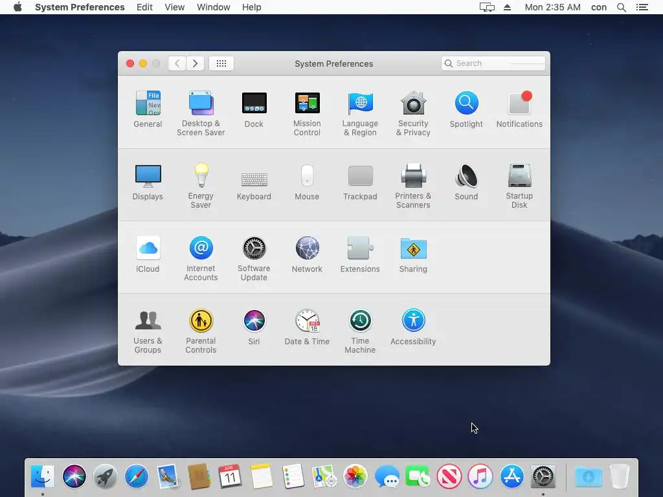Open the Apple menu
This screenshot has height=497, width=663.
point(17,7)
